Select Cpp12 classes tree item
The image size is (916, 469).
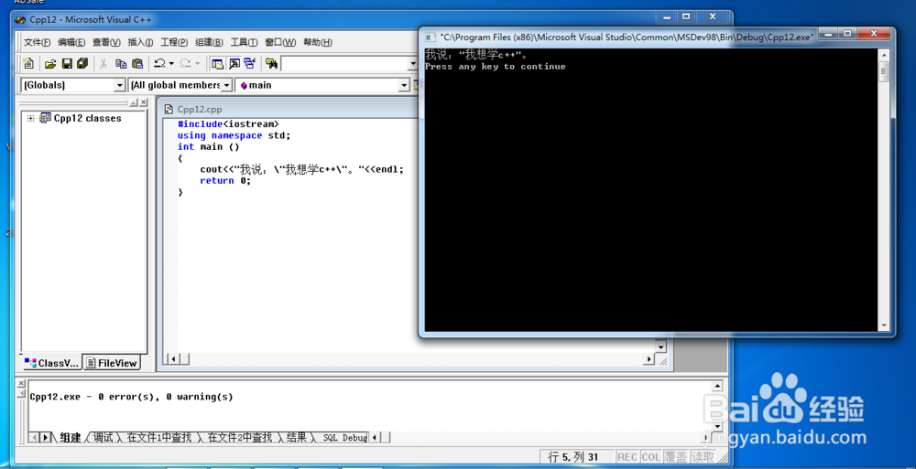[x=87, y=119]
